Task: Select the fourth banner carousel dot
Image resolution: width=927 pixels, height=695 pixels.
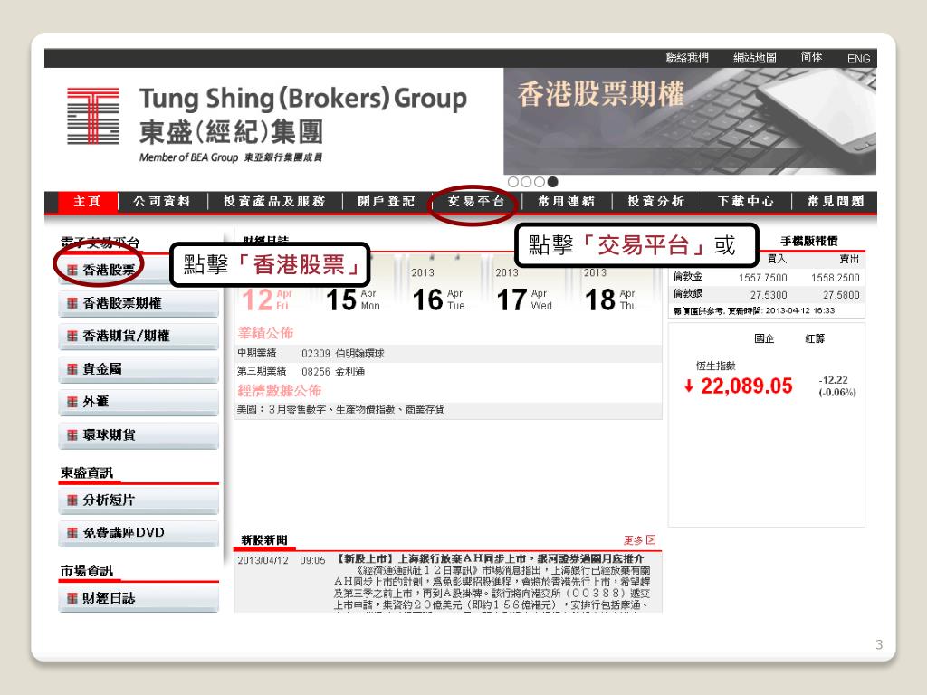Action: (552, 182)
